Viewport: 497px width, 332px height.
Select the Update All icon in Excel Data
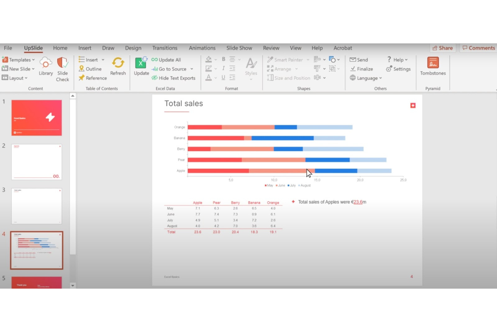click(x=154, y=60)
